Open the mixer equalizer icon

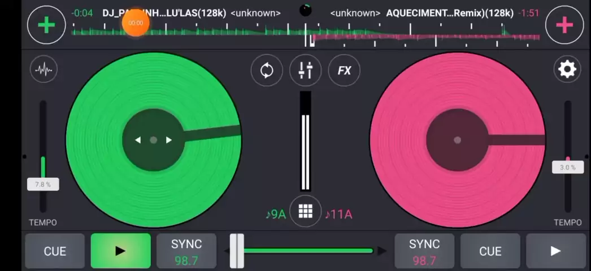point(305,71)
